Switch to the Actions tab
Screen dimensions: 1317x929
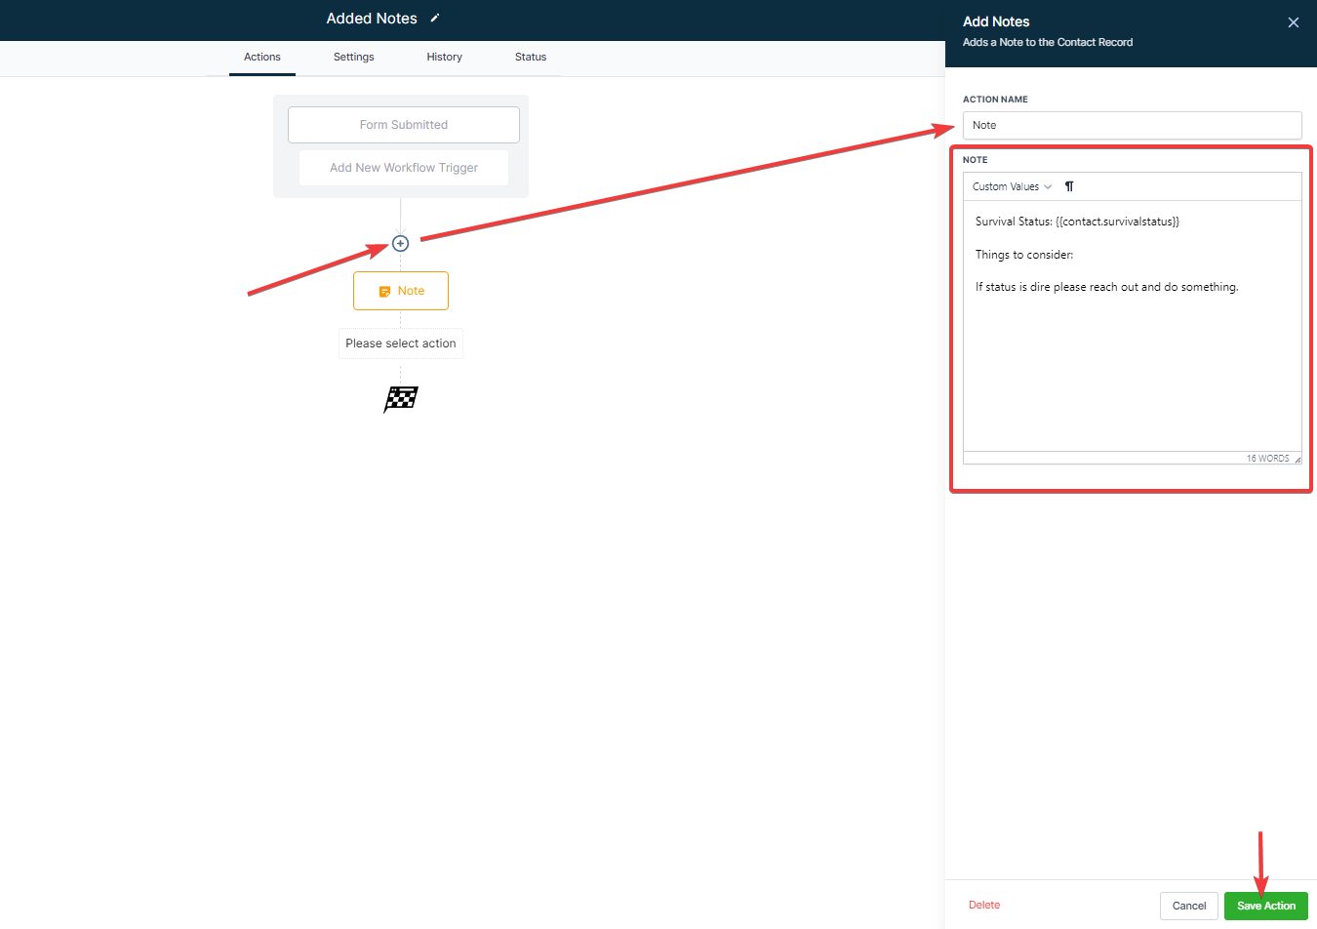(x=261, y=57)
